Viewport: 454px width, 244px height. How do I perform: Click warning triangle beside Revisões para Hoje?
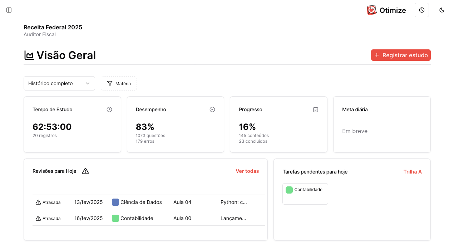[x=85, y=171]
